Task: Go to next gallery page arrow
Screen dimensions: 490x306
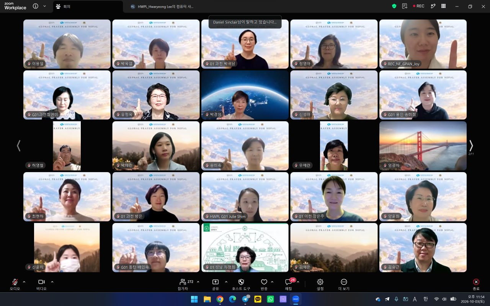Action: click(x=471, y=146)
